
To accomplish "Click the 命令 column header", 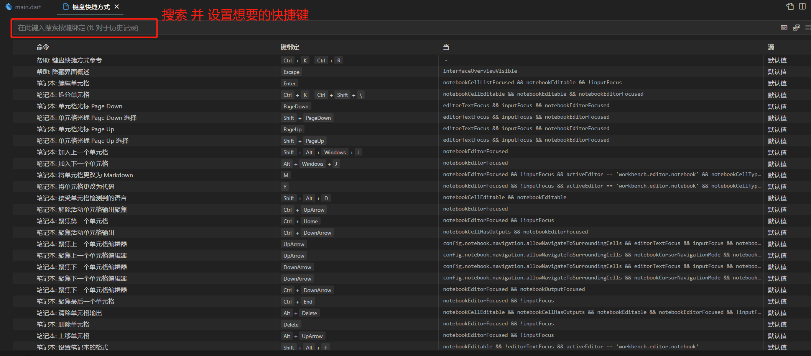I will coord(43,47).
